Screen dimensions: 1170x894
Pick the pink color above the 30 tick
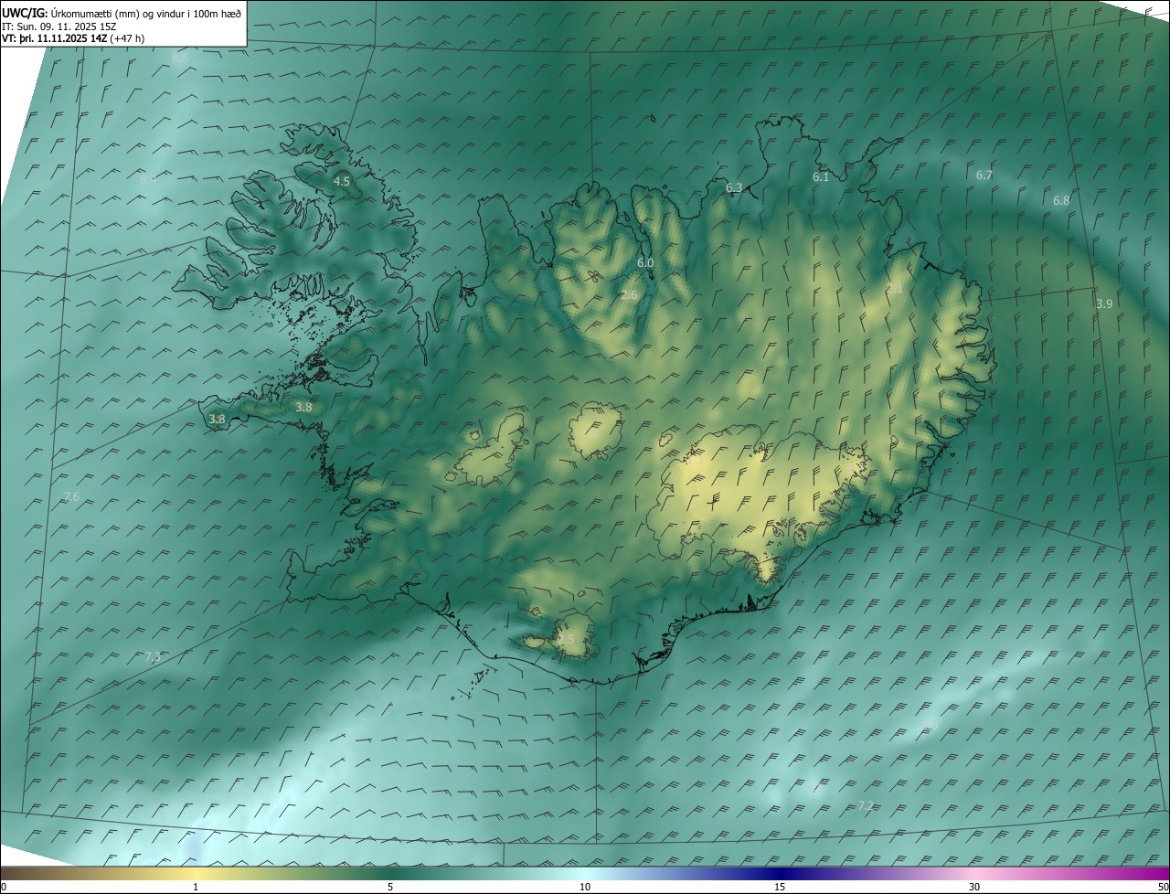974,874
